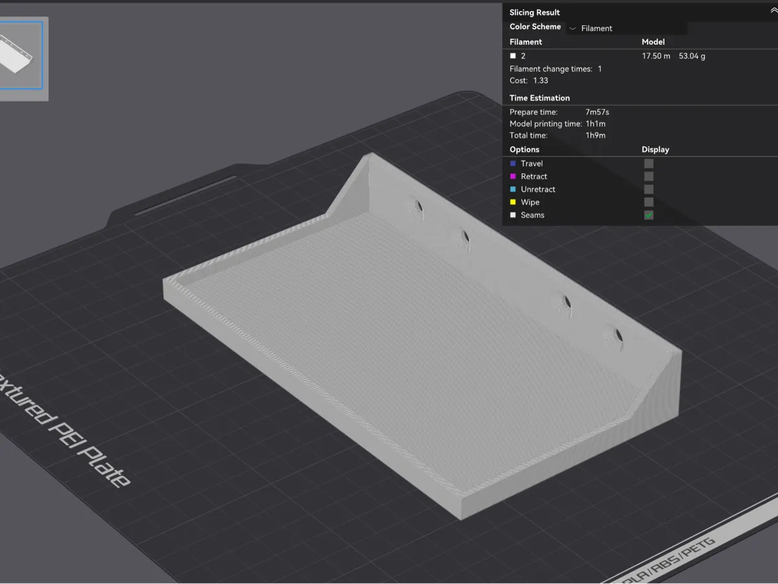Click the 'Time Estimation' heading

539,98
